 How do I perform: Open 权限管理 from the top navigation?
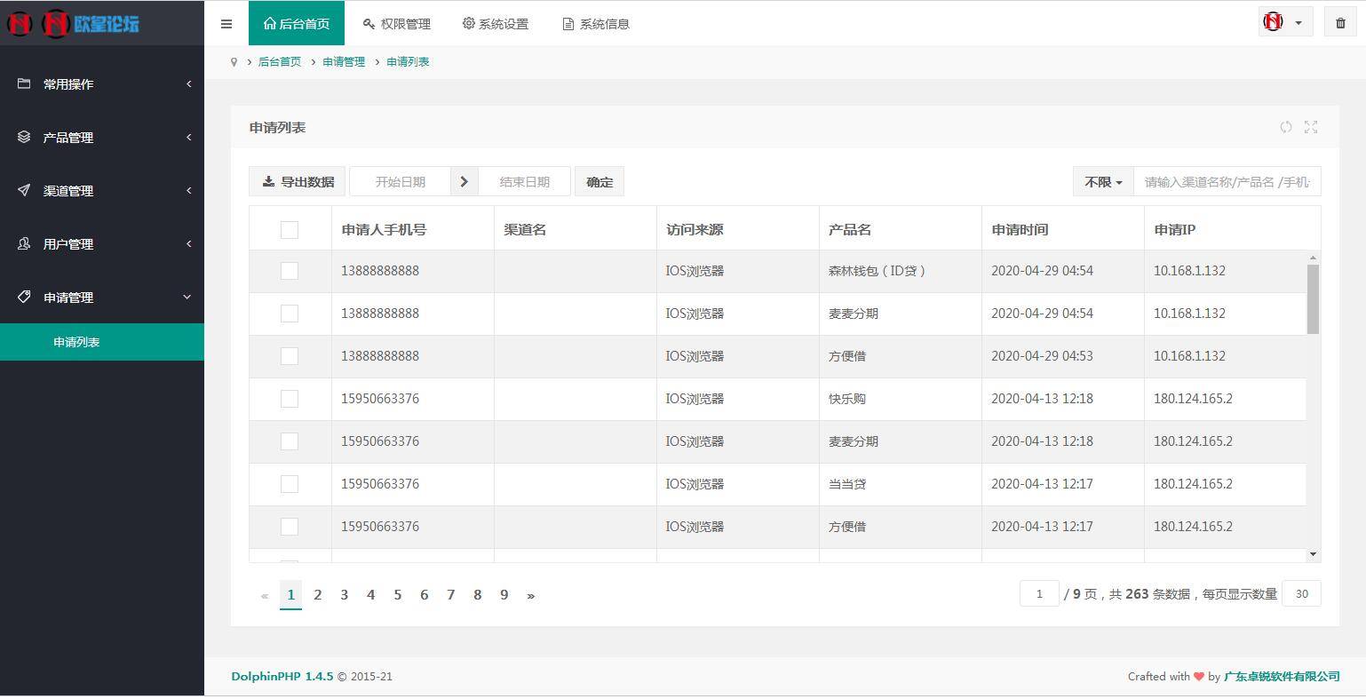[396, 24]
